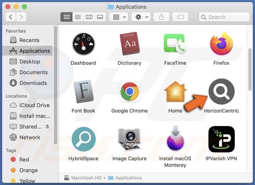Click the file area vertical scrollbar
Image resolution: width=255 pixels, height=185 pixels.
click(x=250, y=70)
